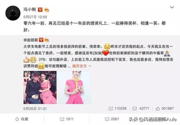Open the comment button showing 2067

(112, 119)
